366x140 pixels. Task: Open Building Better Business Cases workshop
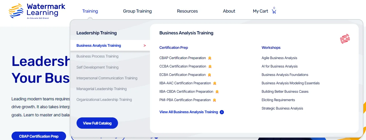pyautogui.click(x=285, y=91)
